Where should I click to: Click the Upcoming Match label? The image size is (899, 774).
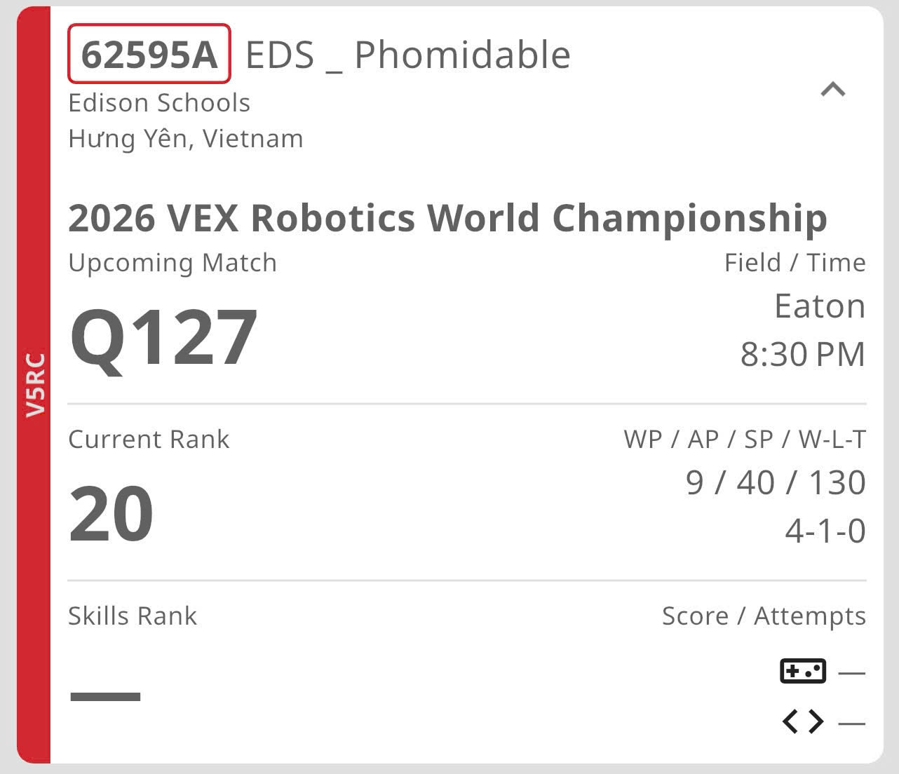click(173, 263)
